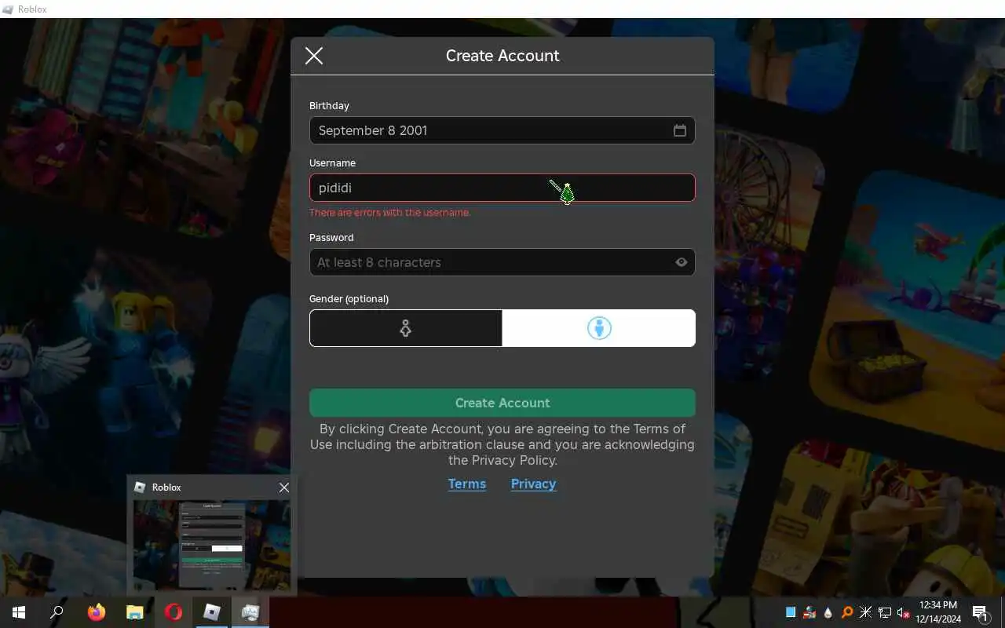
Task: Click the taskbar app icon next to Roblox
Action: (x=250, y=612)
